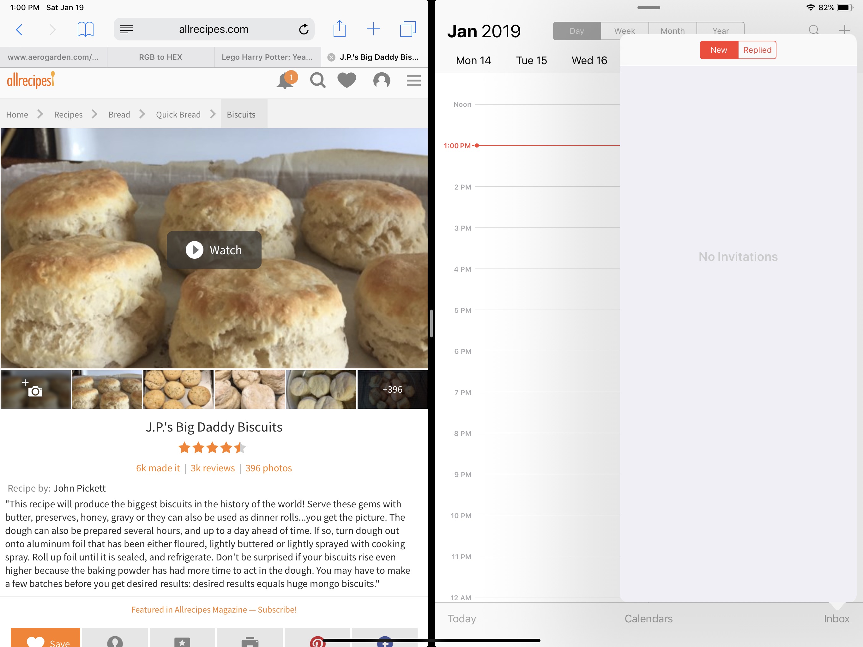Open the Allrecipes search icon
The image size is (863, 647).
[x=318, y=80]
